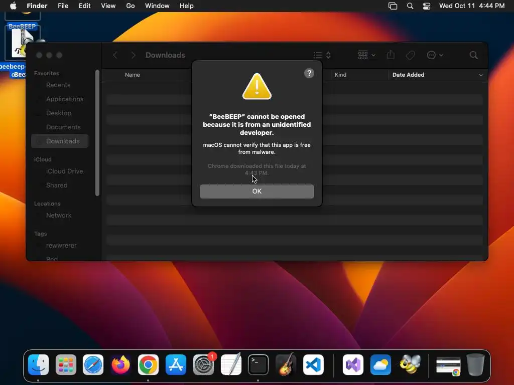Open the More actions dropdown in Finder
Screen dimensions: 514x385
(x=435, y=55)
